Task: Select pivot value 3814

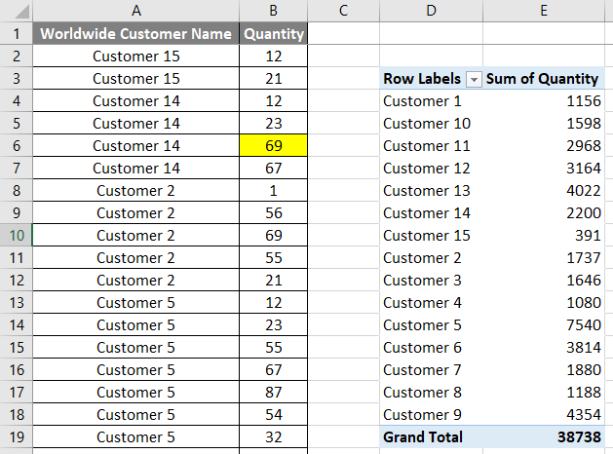Action: coord(544,348)
